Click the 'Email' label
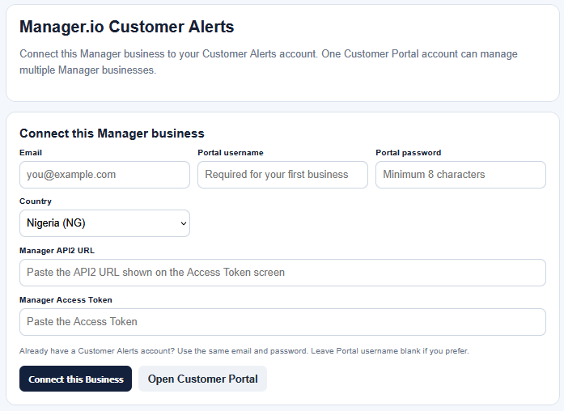The height and width of the screenshot is (411, 564). pos(31,153)
